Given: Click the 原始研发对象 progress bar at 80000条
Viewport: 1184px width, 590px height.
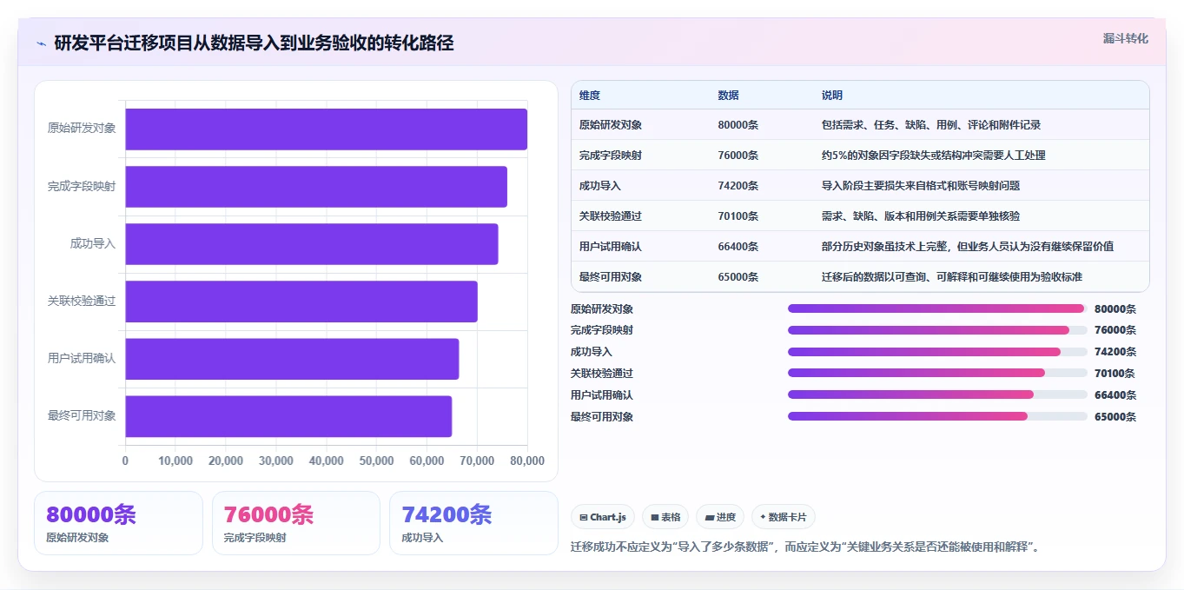Looking at the screenshot, I should [937, 308].
